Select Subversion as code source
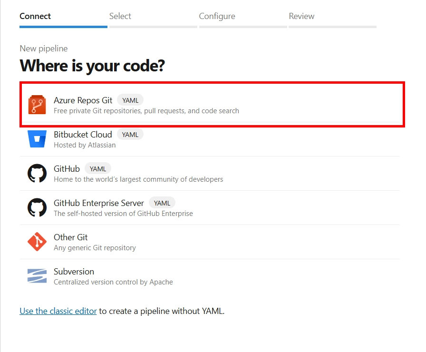Viewport: 426px width, 352px height. pos(210,276)
